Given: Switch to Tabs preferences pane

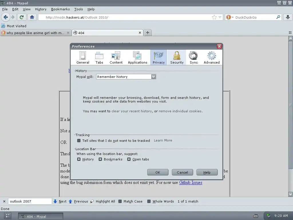Looking at the screenshot, I should click(99, 58).
